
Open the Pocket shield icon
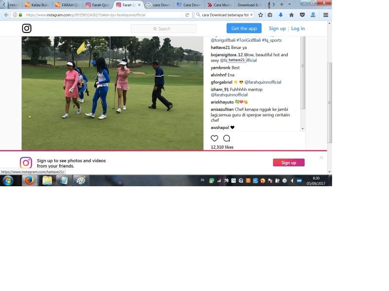pos(302,15)
